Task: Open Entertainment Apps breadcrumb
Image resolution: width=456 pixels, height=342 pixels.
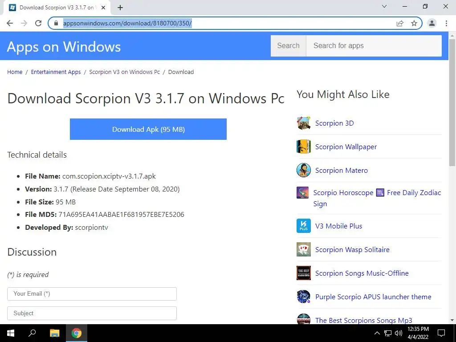Action: coord(56,72)
